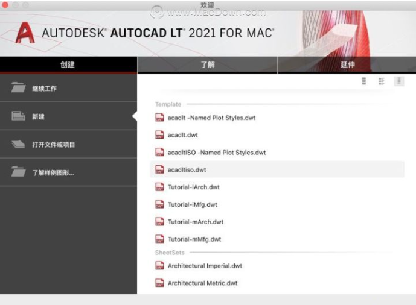
Task: Open the 延伸 tab
Action: [347, 64]
